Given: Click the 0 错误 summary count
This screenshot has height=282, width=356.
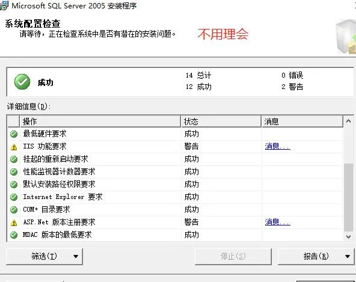Looking at the screenshot, I should 292,75.
